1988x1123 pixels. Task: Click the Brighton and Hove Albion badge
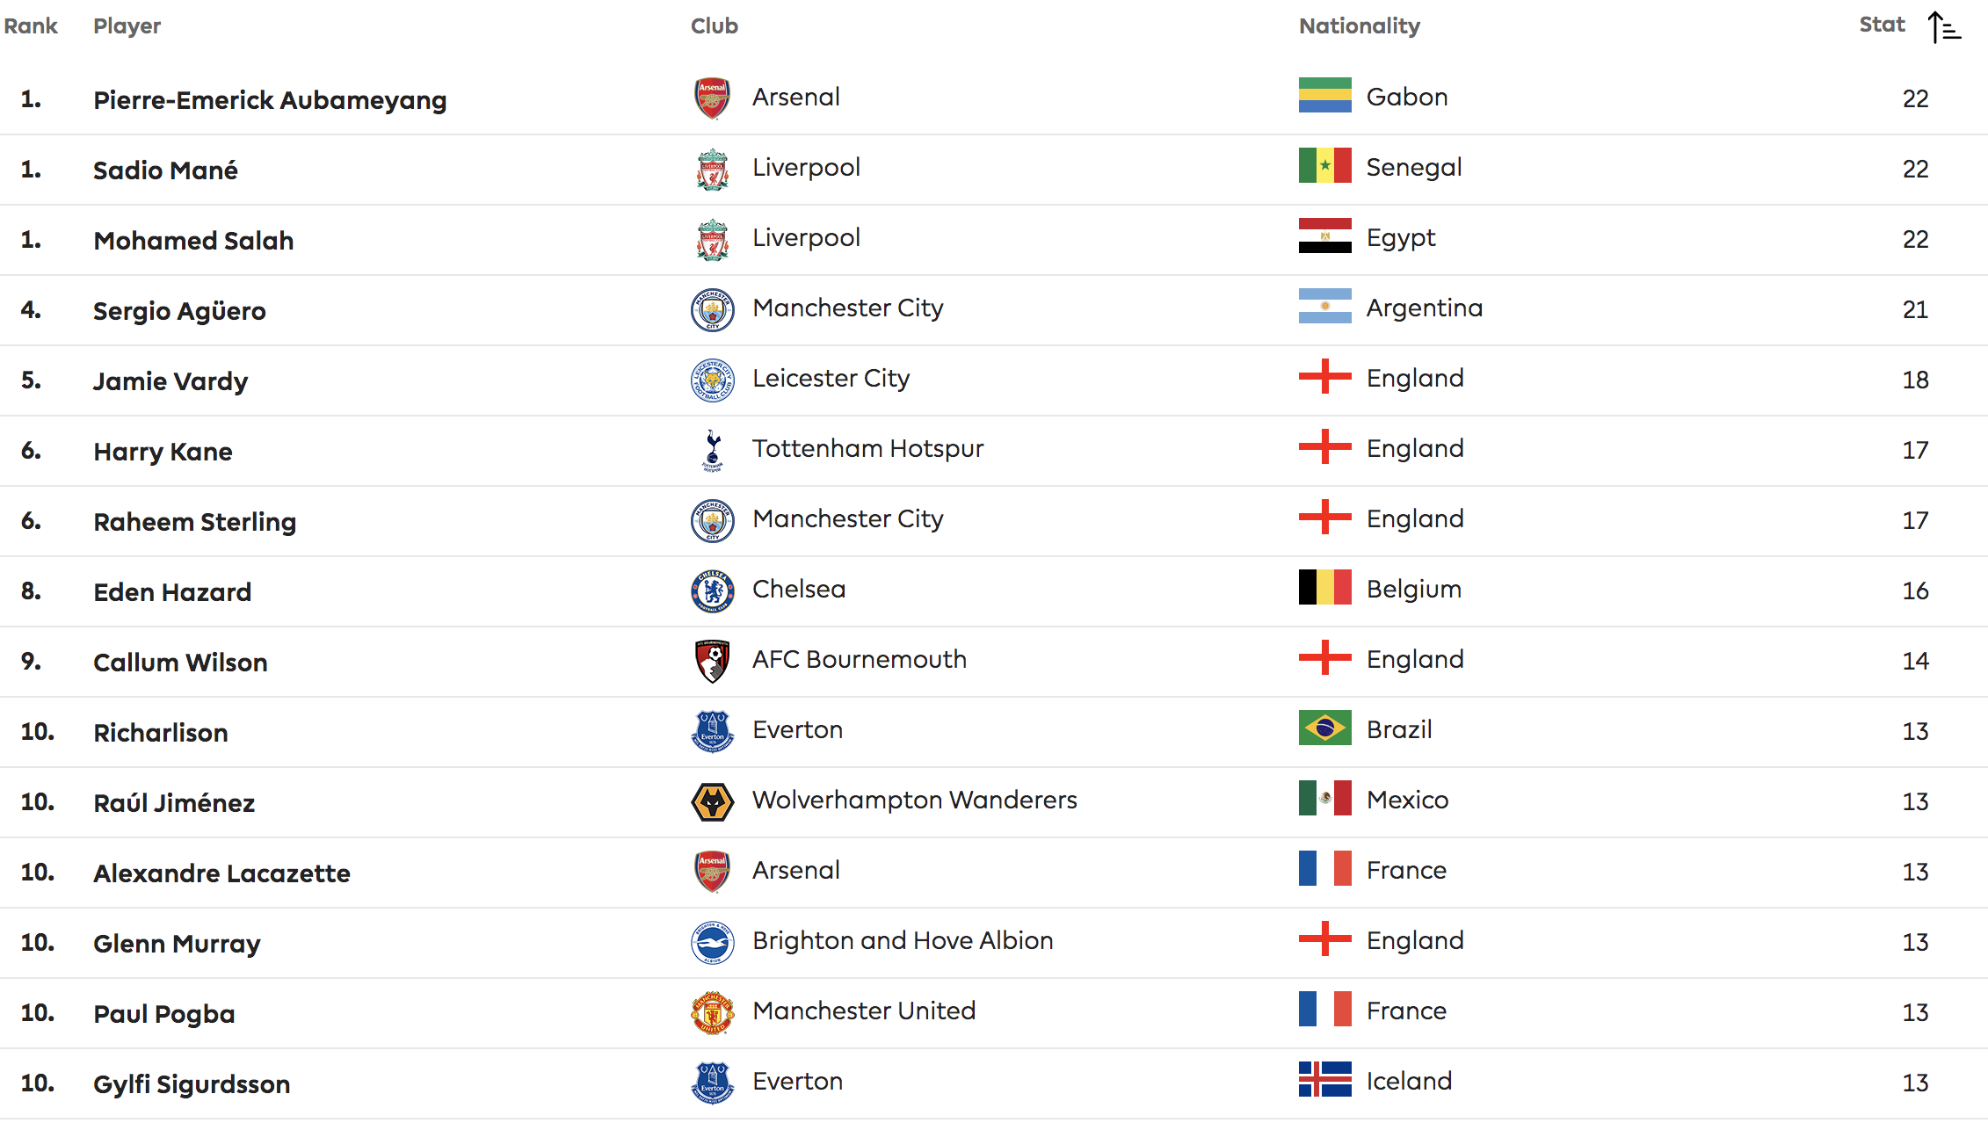tap(713, 942)
